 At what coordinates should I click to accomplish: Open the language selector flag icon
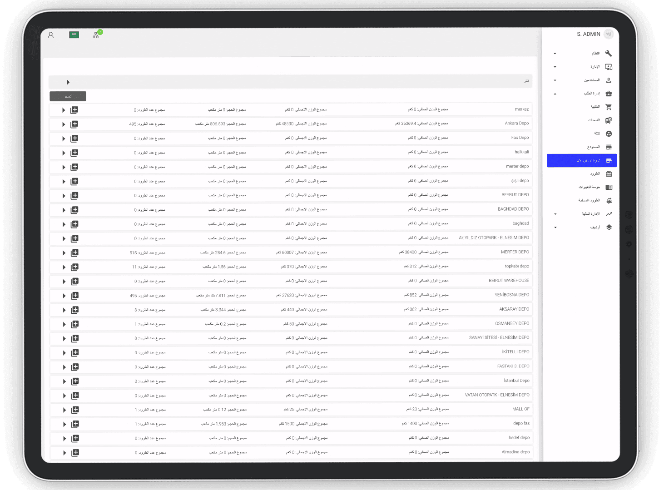[x=74, y=35]
